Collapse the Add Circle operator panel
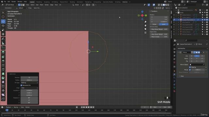The image size is (209, 117). tap(8, 74)
